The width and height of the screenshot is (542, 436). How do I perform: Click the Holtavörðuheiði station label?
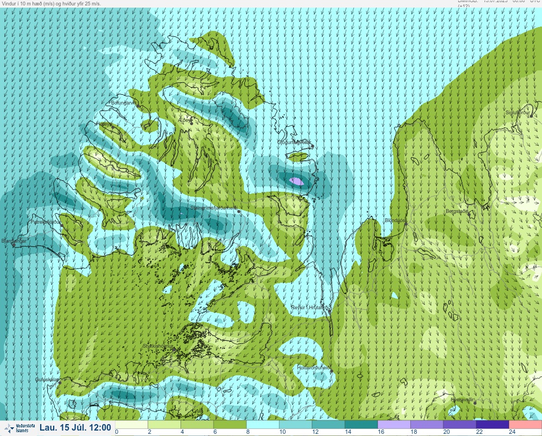(x=314, y=368)
